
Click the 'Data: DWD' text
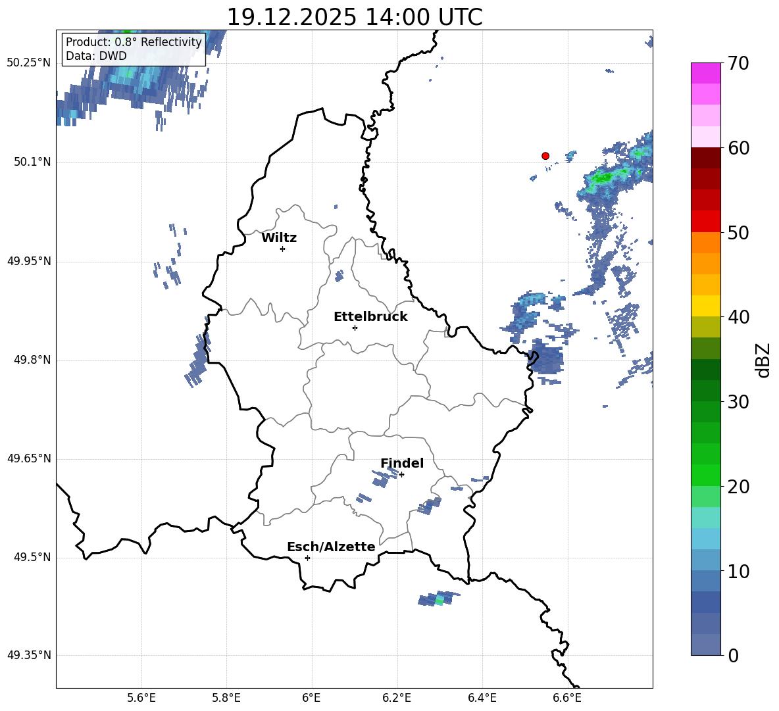(96, 56)
